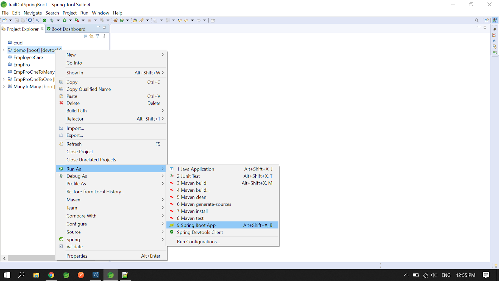499x281 pixels.
Task: Maximize the Project Explorer panel
Action: click(x=104, y=27)
